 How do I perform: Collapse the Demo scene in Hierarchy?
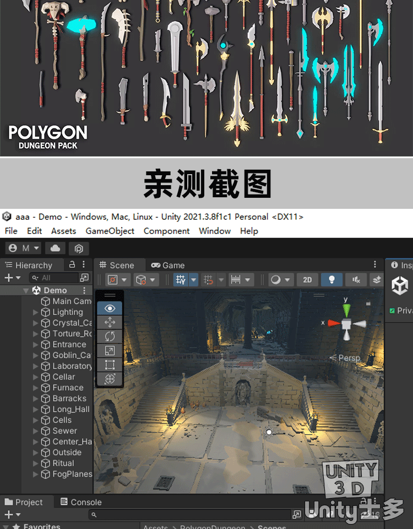point(26,290)
